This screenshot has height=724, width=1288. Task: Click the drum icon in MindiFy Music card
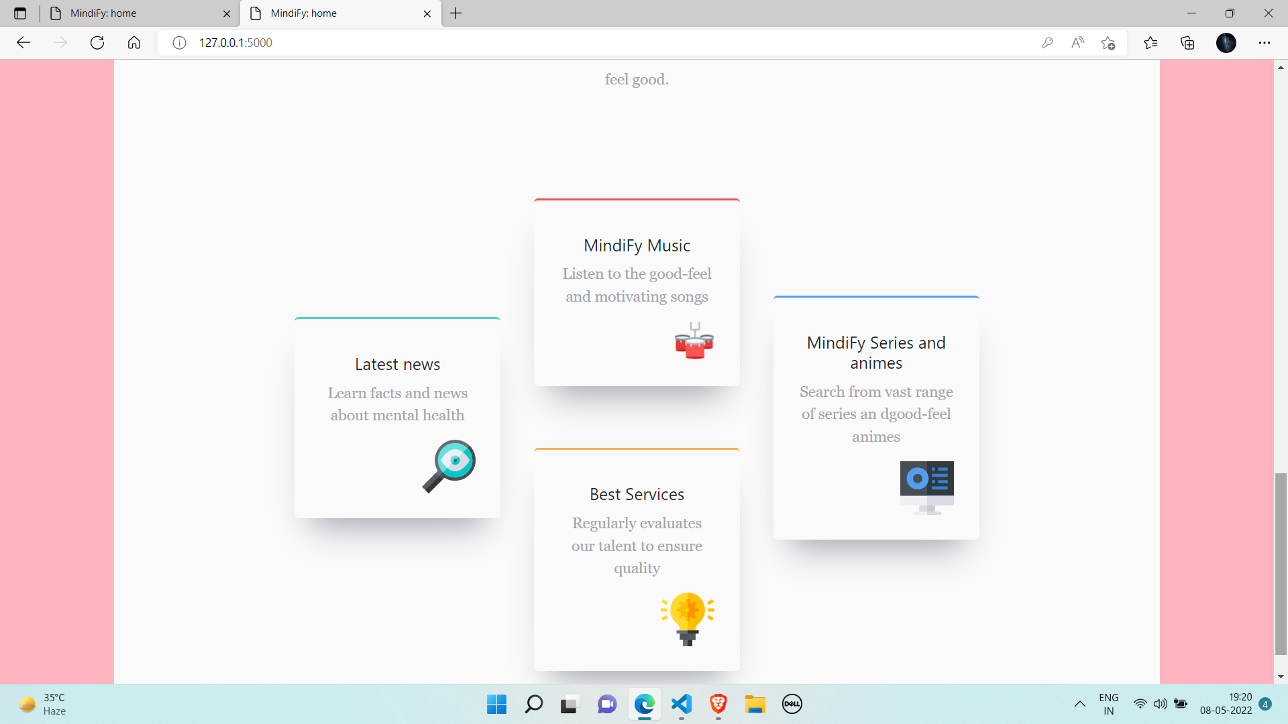coord(694,341)
